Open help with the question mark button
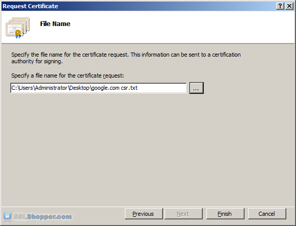Image resolution: width=296 pixels, height=226 pixels. [x=280, y=6]
